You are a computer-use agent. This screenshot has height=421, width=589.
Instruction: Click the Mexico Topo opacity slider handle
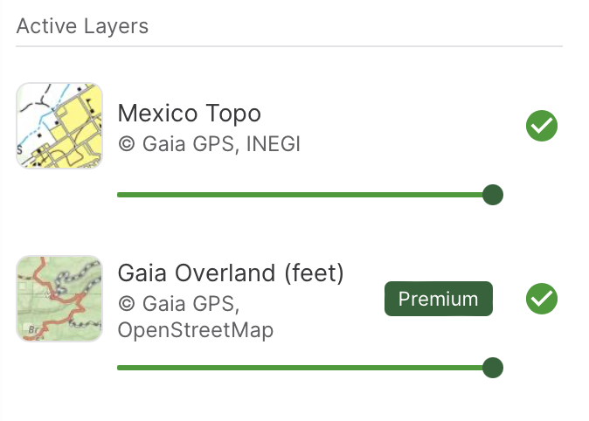493,195
